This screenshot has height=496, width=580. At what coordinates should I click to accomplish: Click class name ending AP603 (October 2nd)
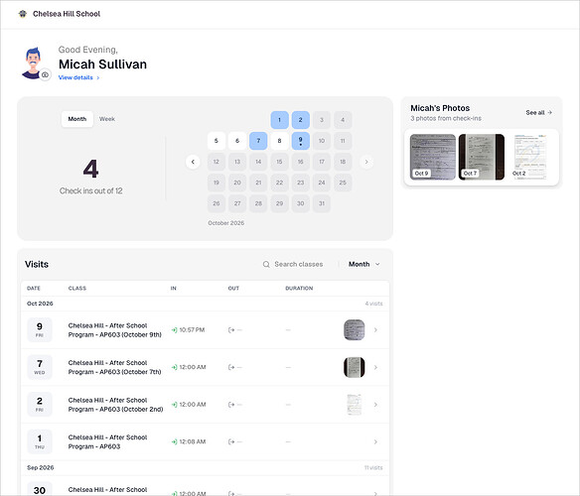[x=116, y=405]
